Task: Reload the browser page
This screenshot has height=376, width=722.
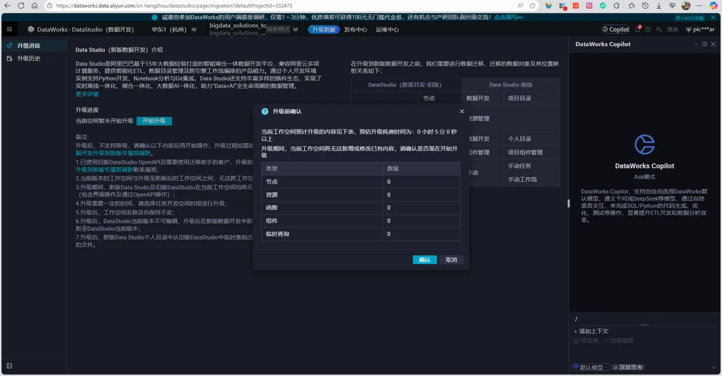Action: click(21, 6)
